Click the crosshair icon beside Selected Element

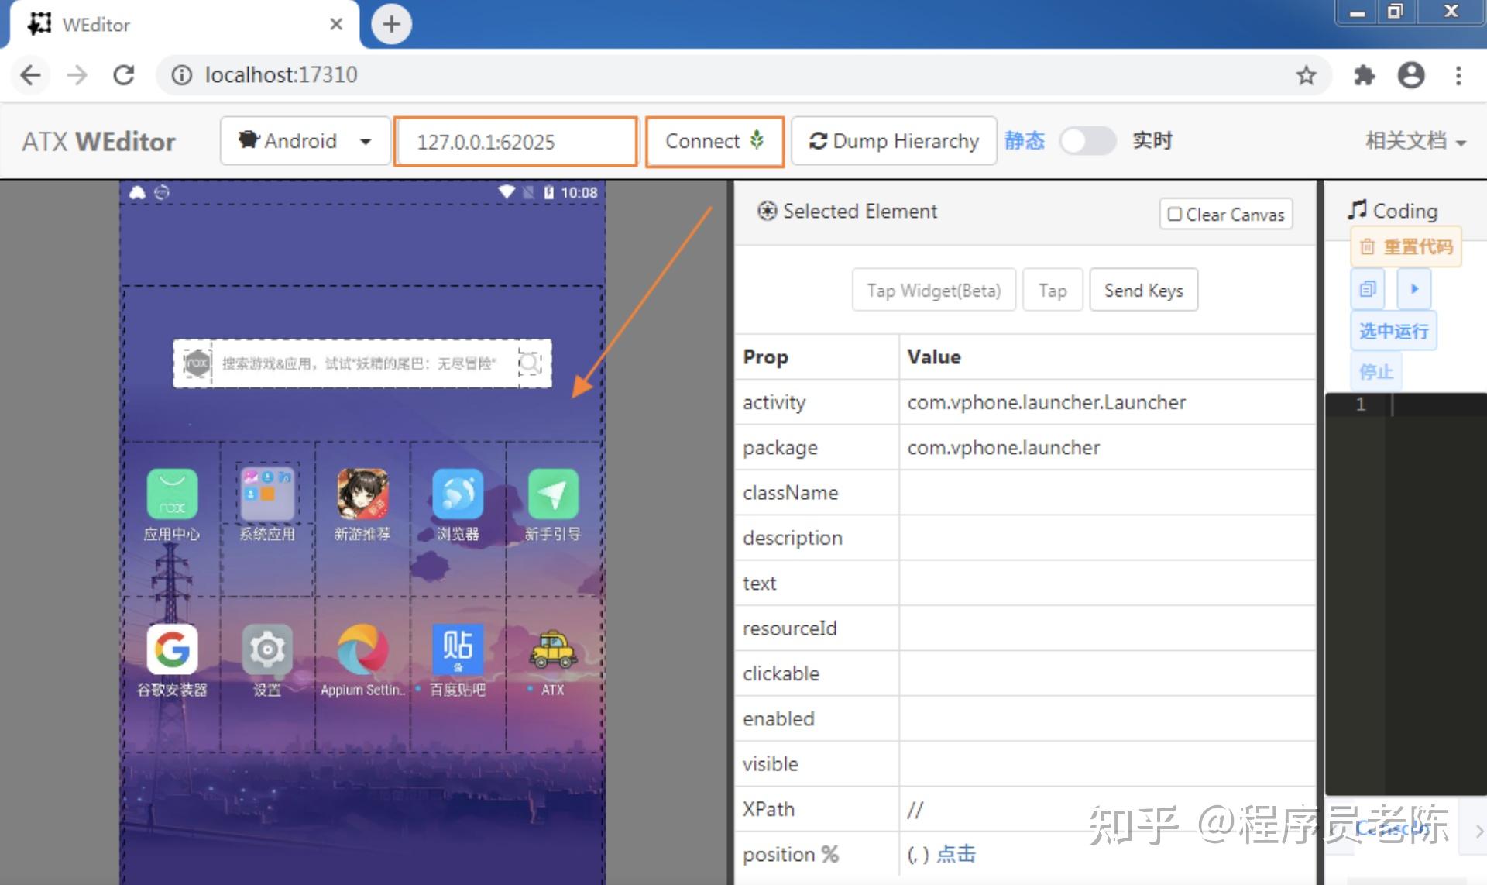[x=767, y=211]
